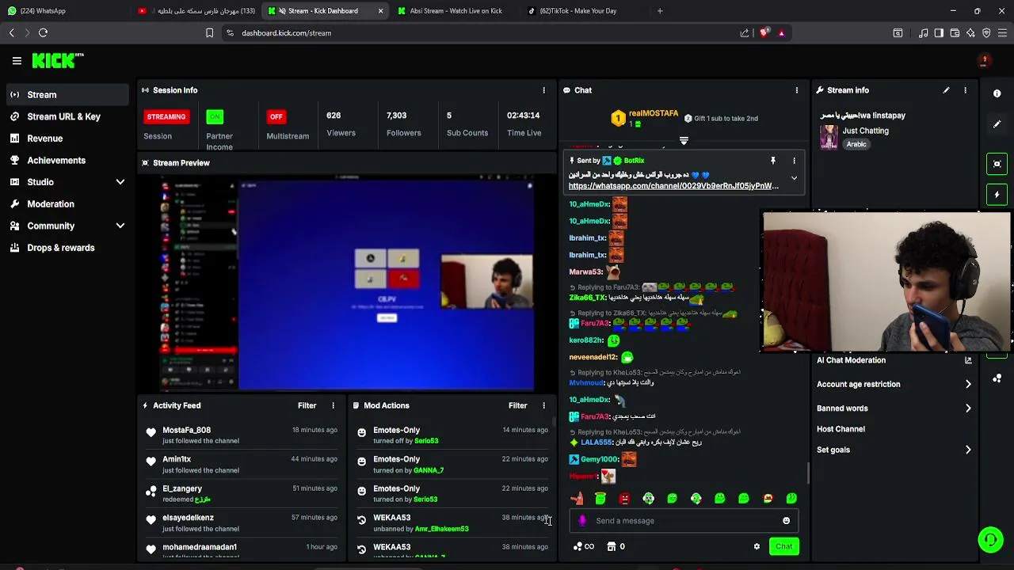Insert the angry red face emote
Viewport: 1014px width, 570px height.
[624, 498]
